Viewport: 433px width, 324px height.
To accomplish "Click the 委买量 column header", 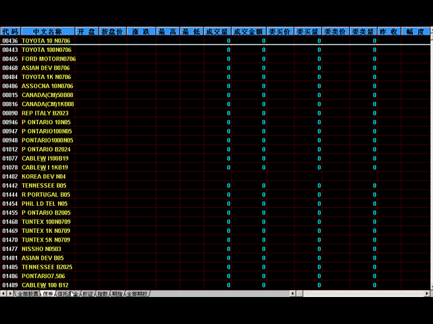I will (x=308, y=32).
